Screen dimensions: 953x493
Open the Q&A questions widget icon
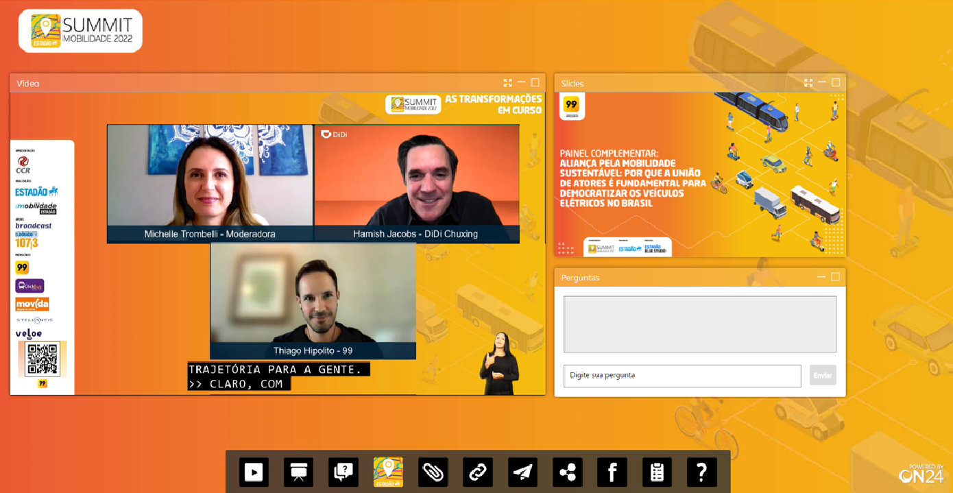click(x=343, y=472)
